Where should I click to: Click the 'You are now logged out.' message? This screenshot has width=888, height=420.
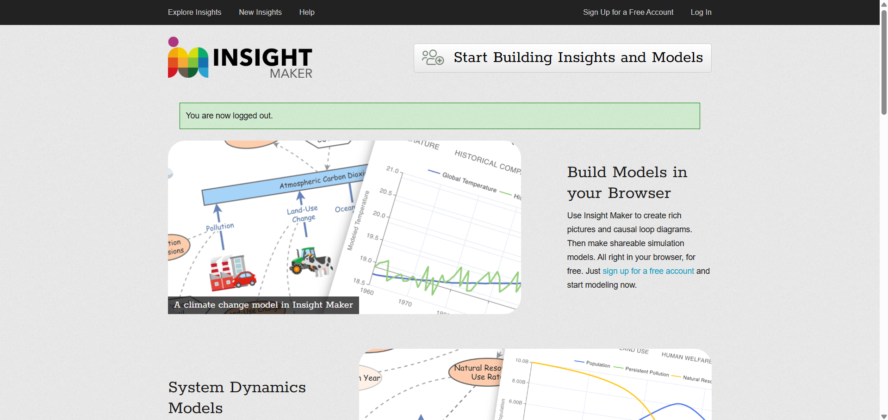pyautogui.click(x=440, y=116)
